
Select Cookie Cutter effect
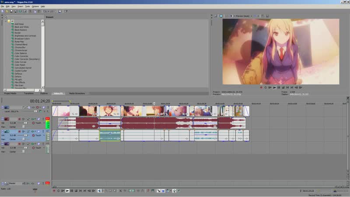click(21, 71)
